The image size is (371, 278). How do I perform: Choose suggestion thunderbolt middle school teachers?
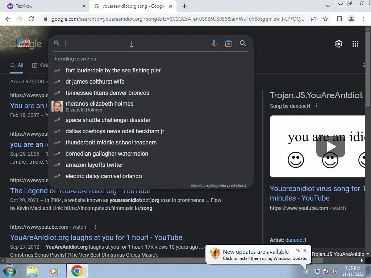click(151, 143)
